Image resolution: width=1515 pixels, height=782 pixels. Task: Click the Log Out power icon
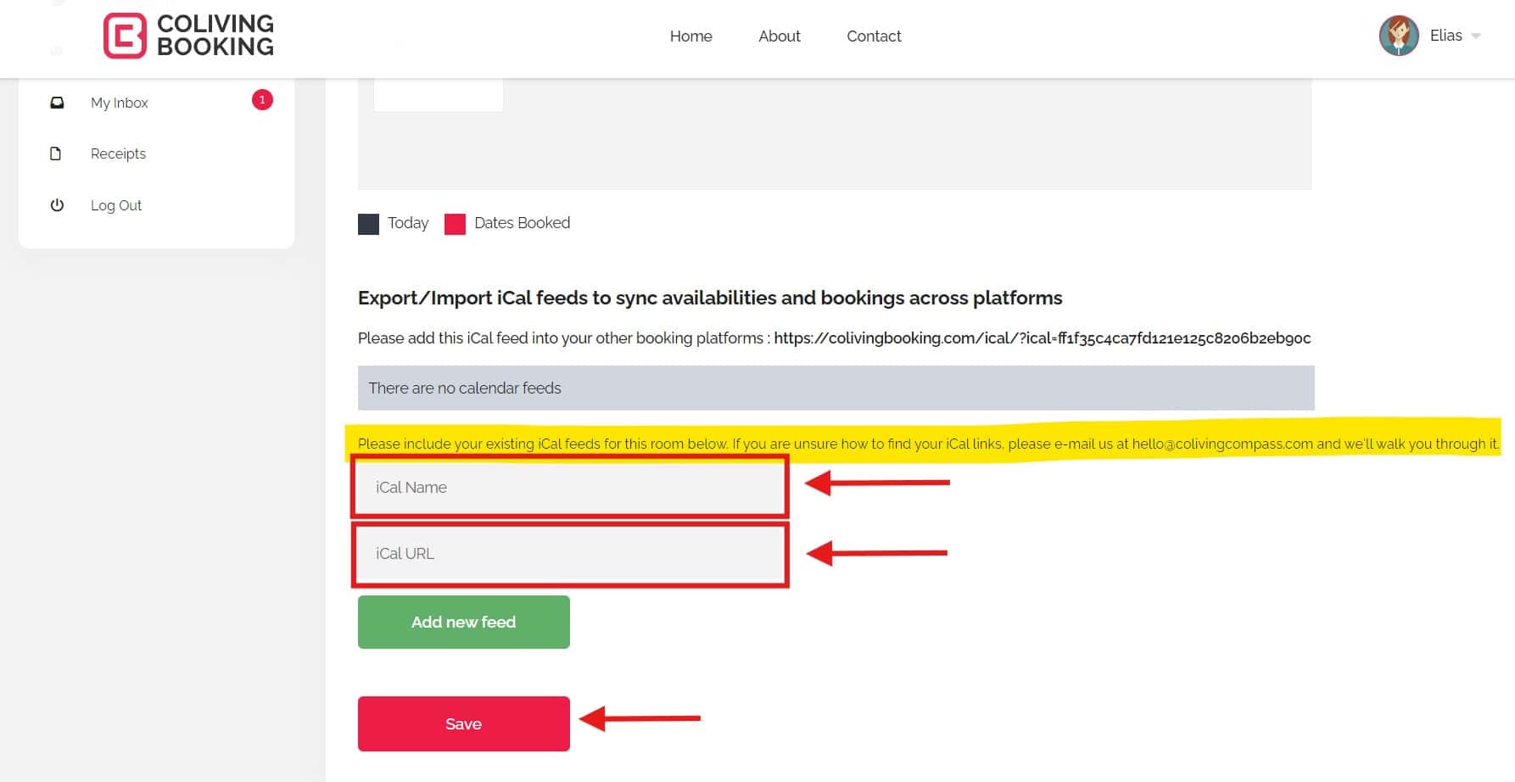pos(57,205)
